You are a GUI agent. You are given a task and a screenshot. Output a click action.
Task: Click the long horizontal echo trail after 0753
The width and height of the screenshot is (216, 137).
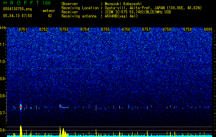[65, 108]
